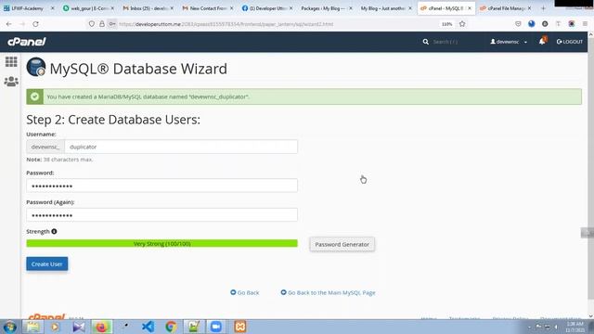
Task: Click the Create User button
Action: point(47,263)
